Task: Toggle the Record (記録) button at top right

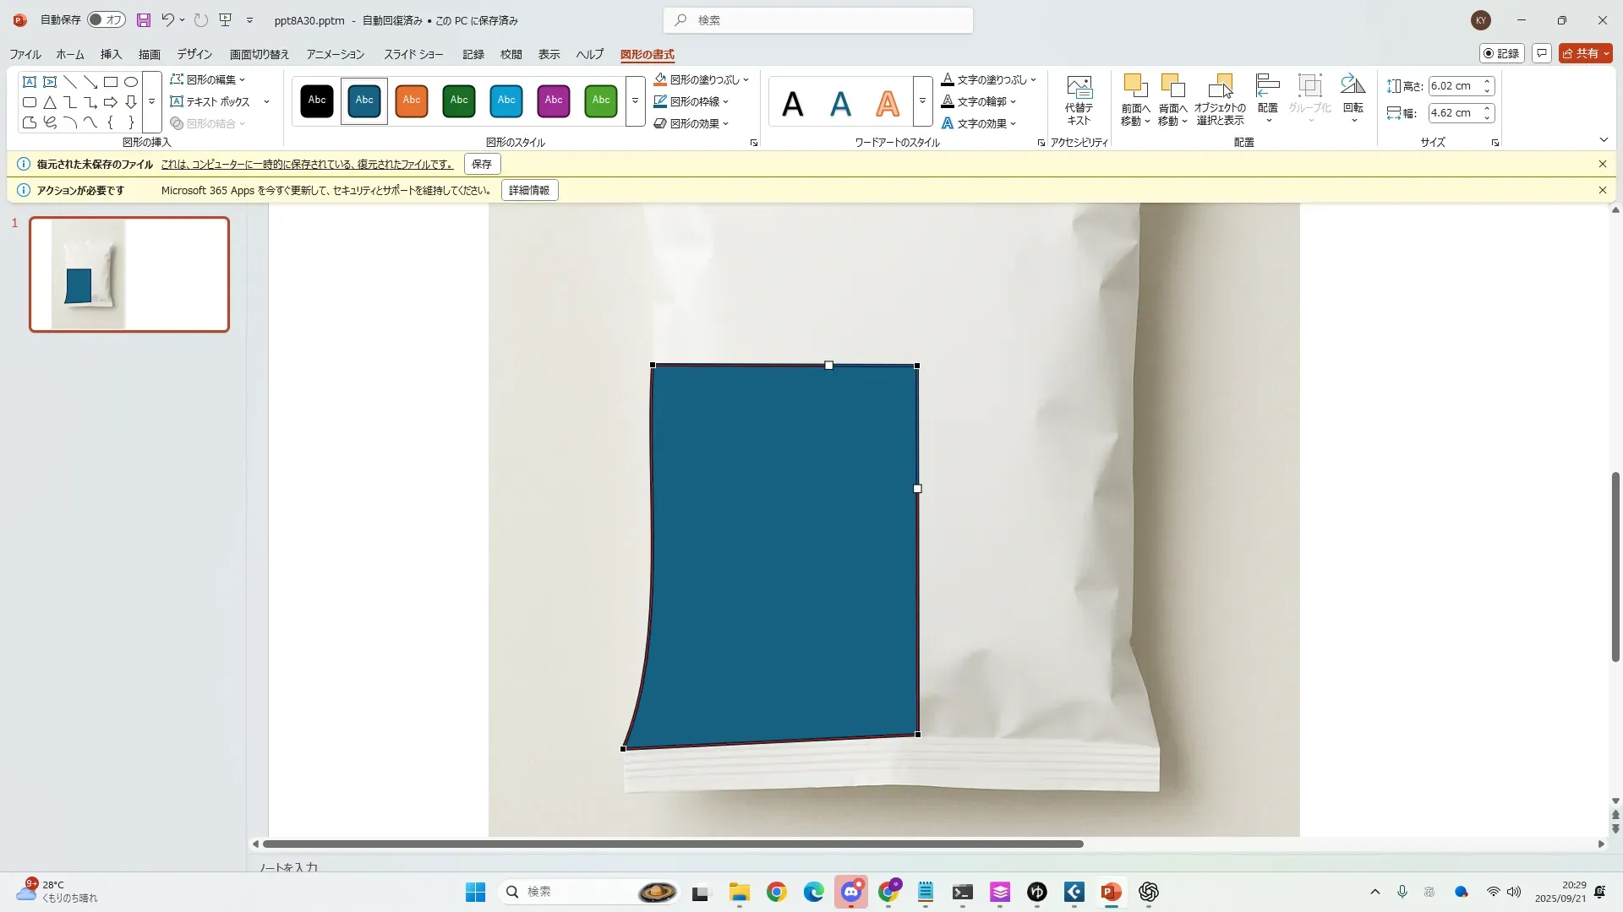Action: click(1501, 53)
